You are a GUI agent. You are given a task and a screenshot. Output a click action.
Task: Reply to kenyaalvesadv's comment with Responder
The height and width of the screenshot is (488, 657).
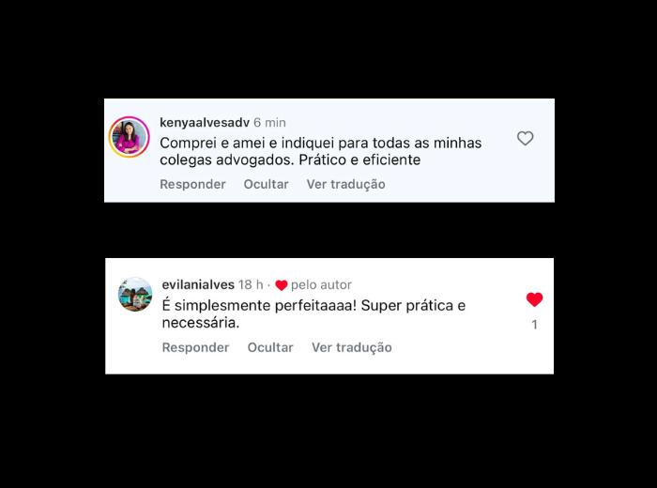(192, 184)
